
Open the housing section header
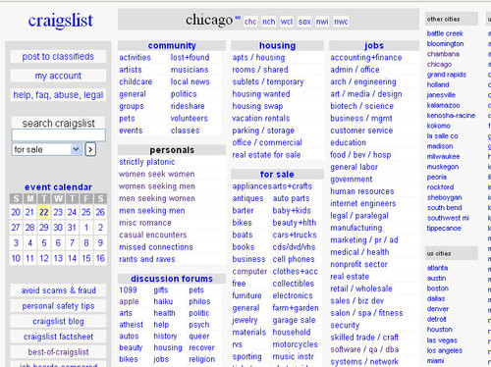278,46
